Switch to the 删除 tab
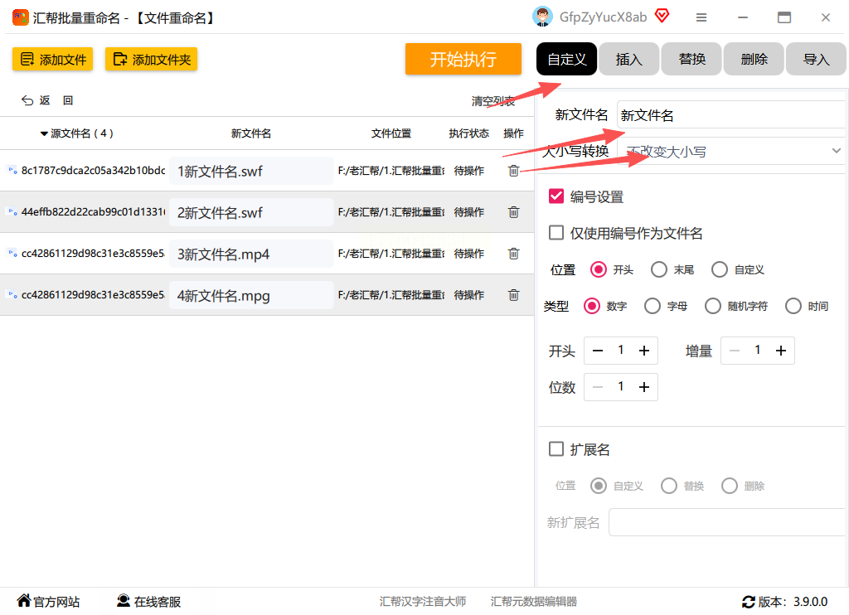 (x=754, y=59)
